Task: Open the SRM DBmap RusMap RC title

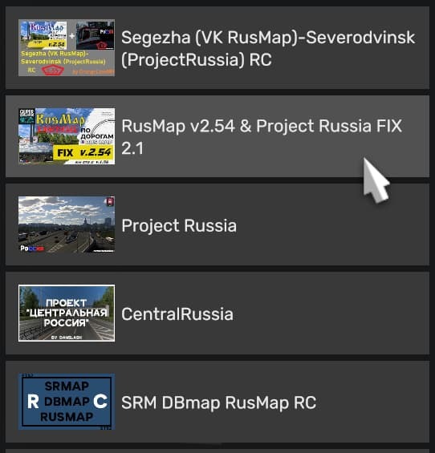Action: click(x=218, y=402)
